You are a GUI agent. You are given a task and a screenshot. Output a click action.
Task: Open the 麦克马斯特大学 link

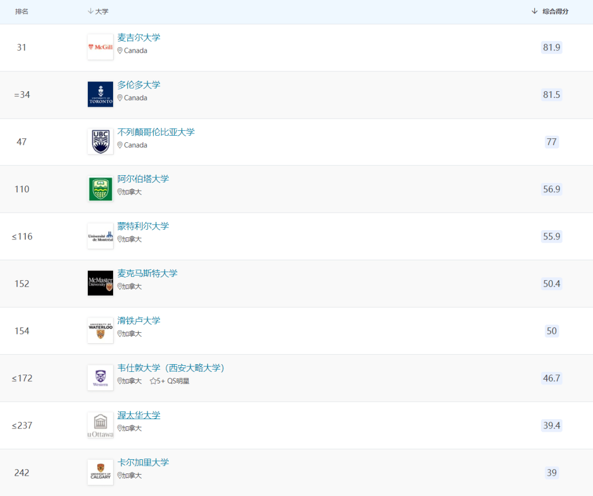coord(147,274)
